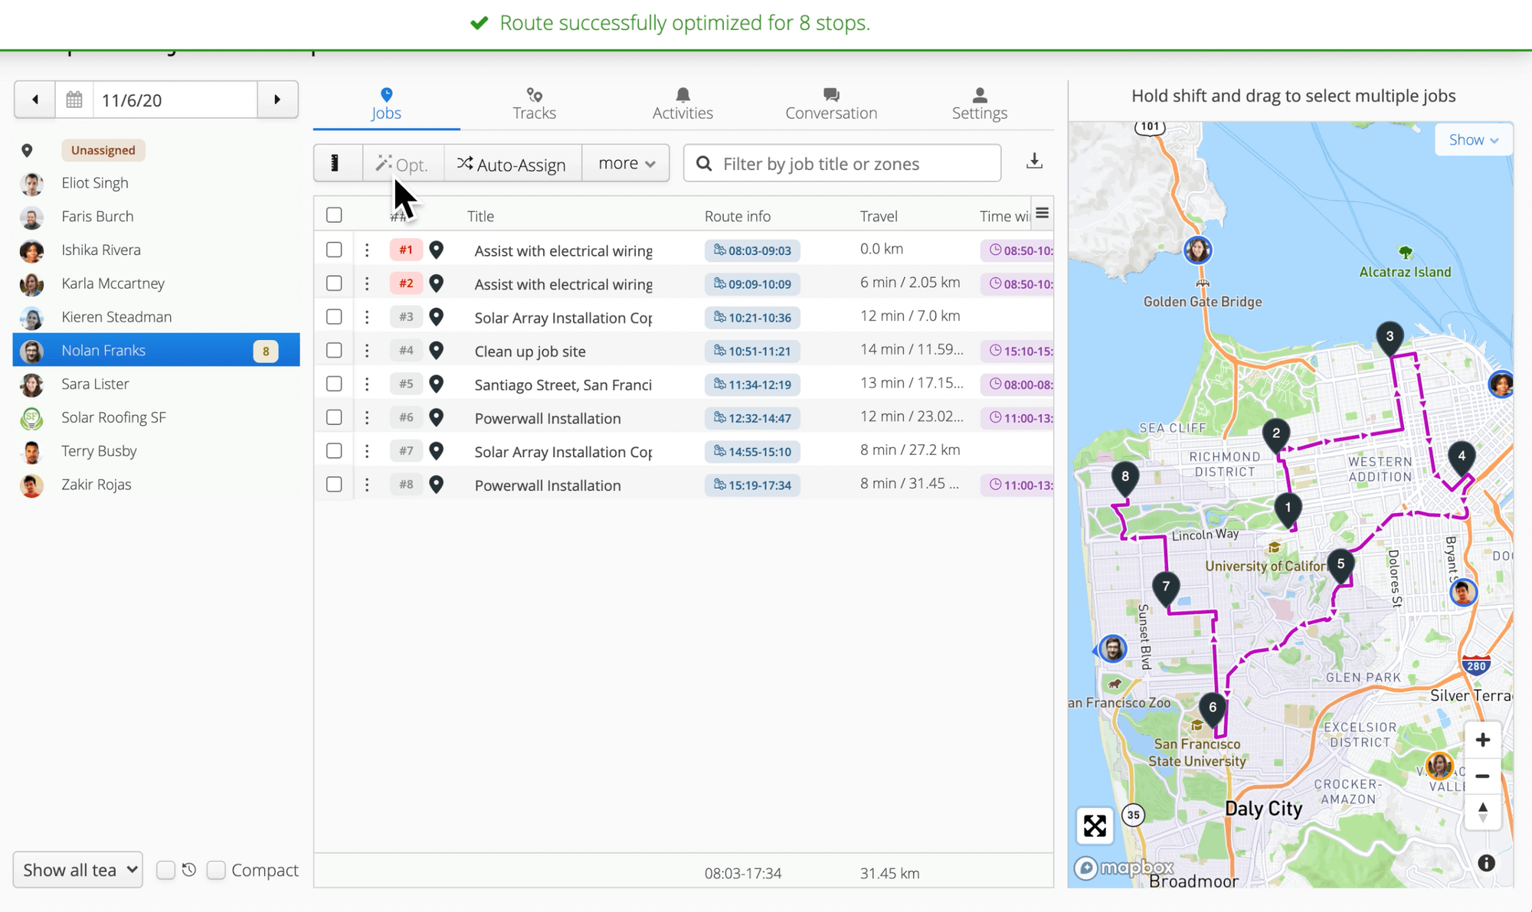Select Unassigned jobs label
The width and height of the screenshot is (1532, 912).
pos(103,150)
